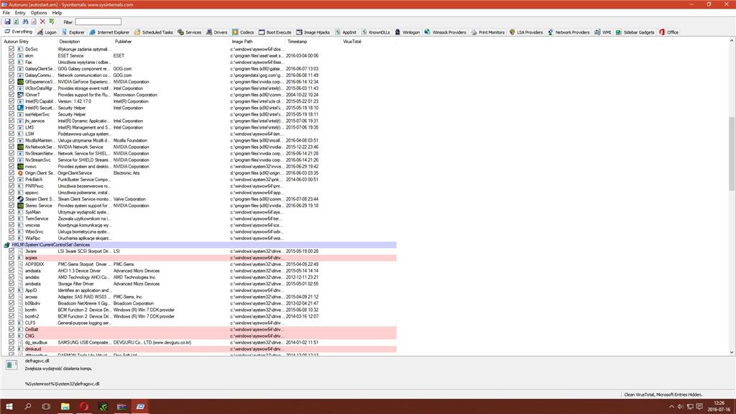Click the Autoruns taskbar icon

(140, 407)
